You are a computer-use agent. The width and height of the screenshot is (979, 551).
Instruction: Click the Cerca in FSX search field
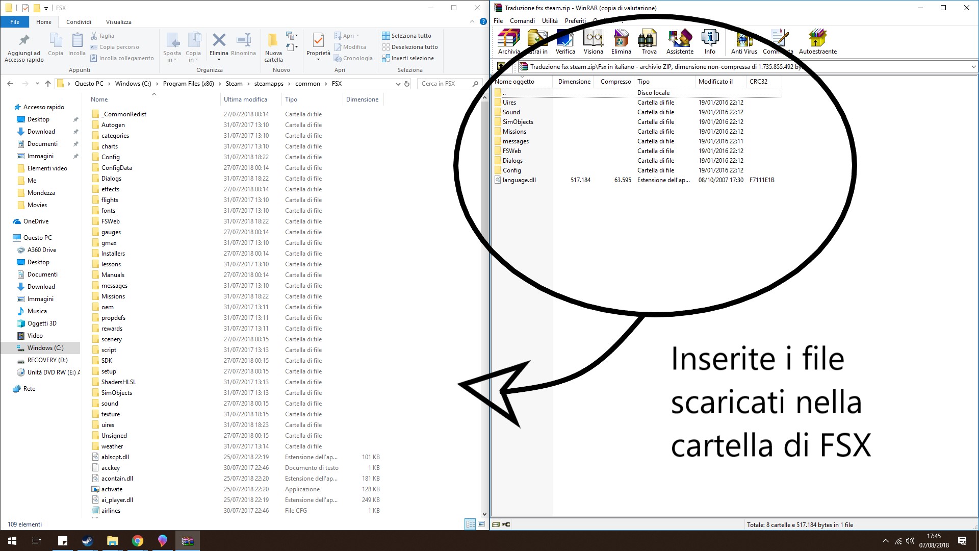[444, 84]
